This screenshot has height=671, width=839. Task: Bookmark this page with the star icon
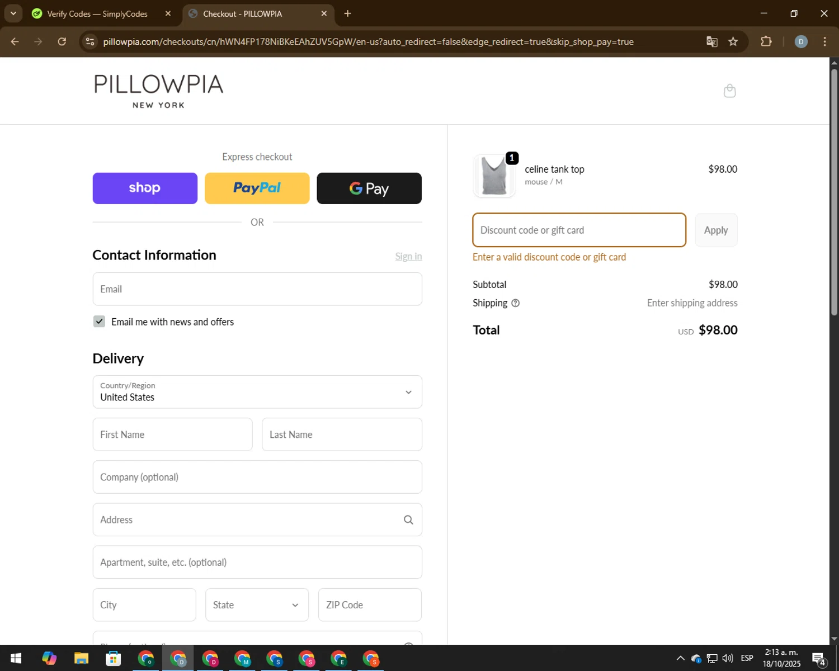[x=733, y=41]
